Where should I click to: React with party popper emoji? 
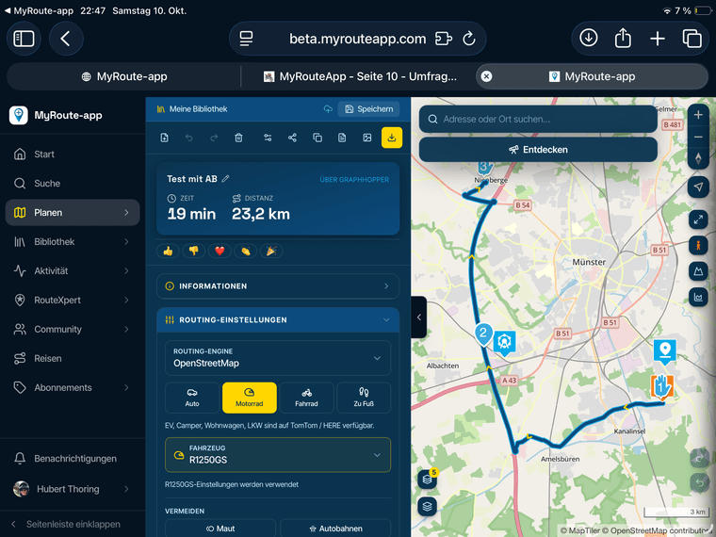coord(271,251)
